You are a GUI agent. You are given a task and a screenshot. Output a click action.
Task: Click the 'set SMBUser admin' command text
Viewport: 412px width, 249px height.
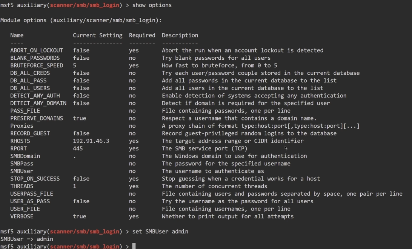click(x=160, y=231)
